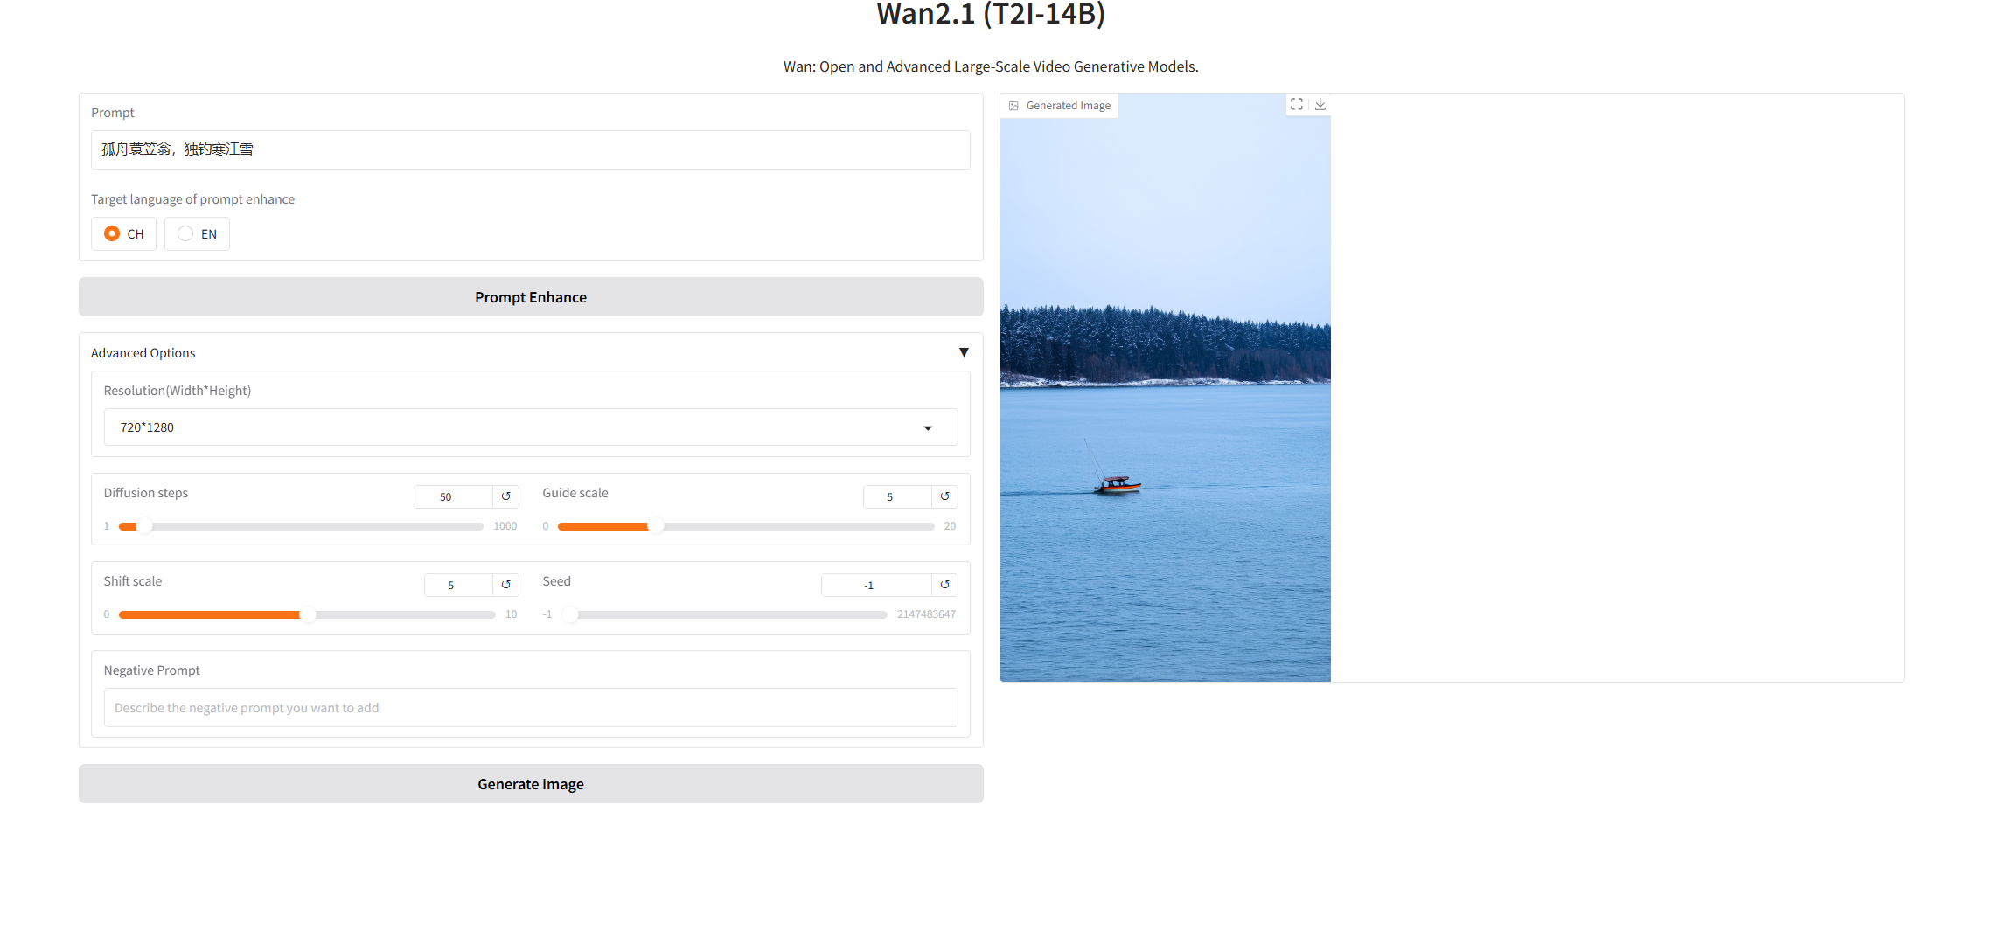Download the generated image
2006x944 pixels.
tap(1320, 104)
